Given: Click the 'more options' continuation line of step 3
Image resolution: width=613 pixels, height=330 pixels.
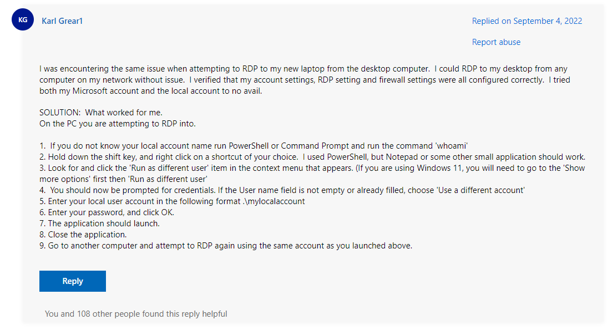Looking at the screenshot, I should [x=124, y=179].
